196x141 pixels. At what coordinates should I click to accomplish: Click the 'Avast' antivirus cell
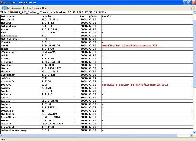point(21,29)
